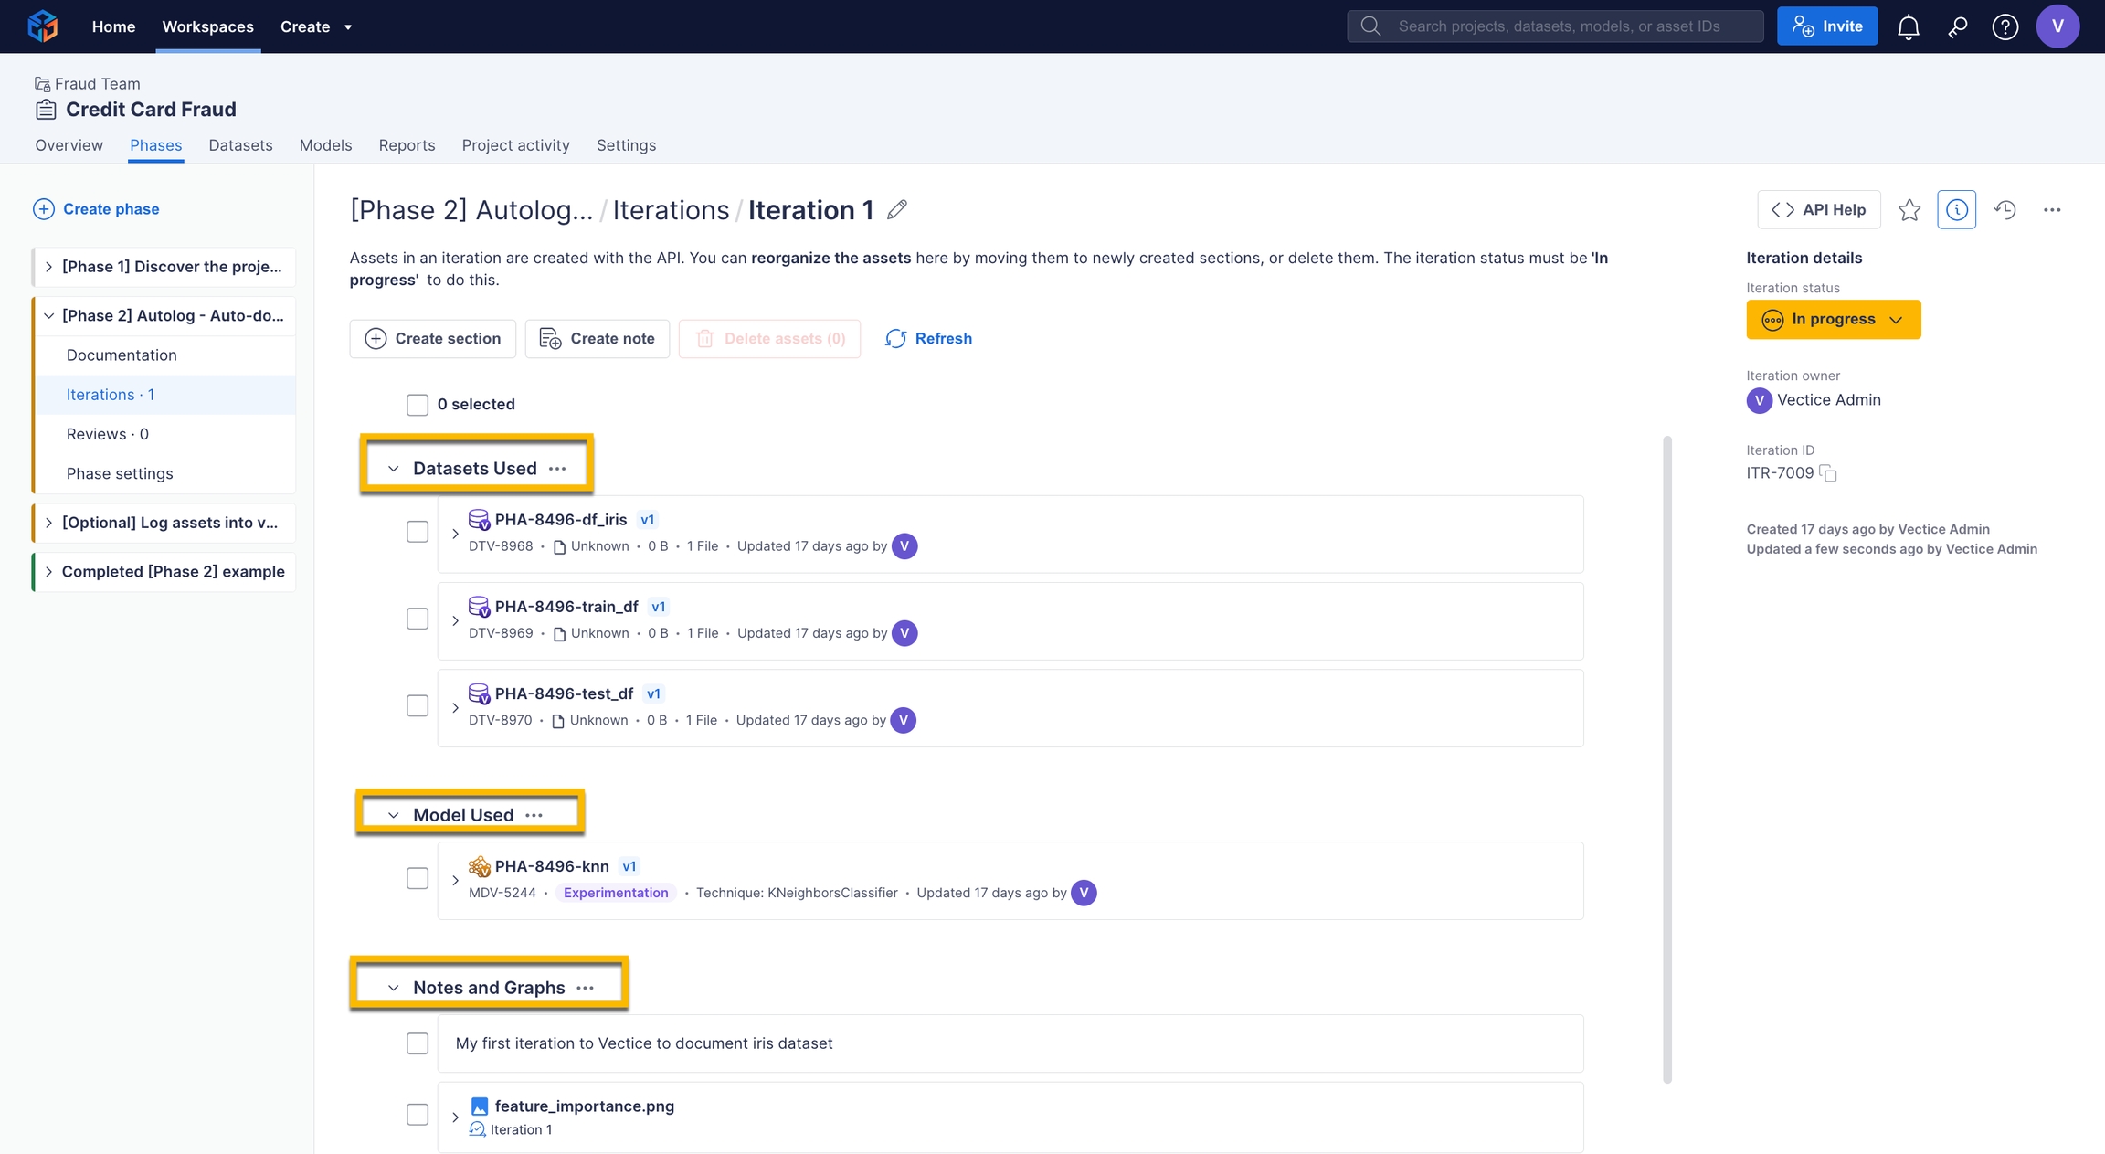
Task: Click the Refresh link
Action: 928,339
